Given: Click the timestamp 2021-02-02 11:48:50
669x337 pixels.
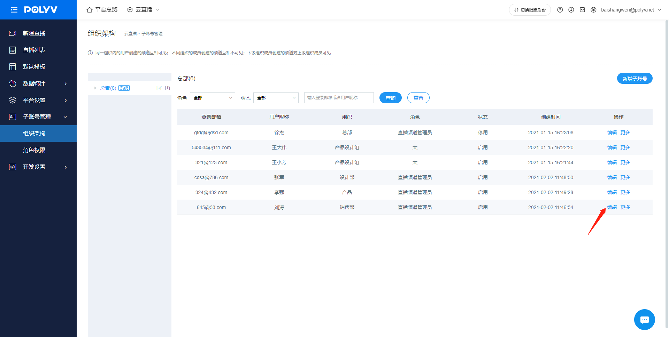Looking at the screenshot, I should click(x=551, y=177).
